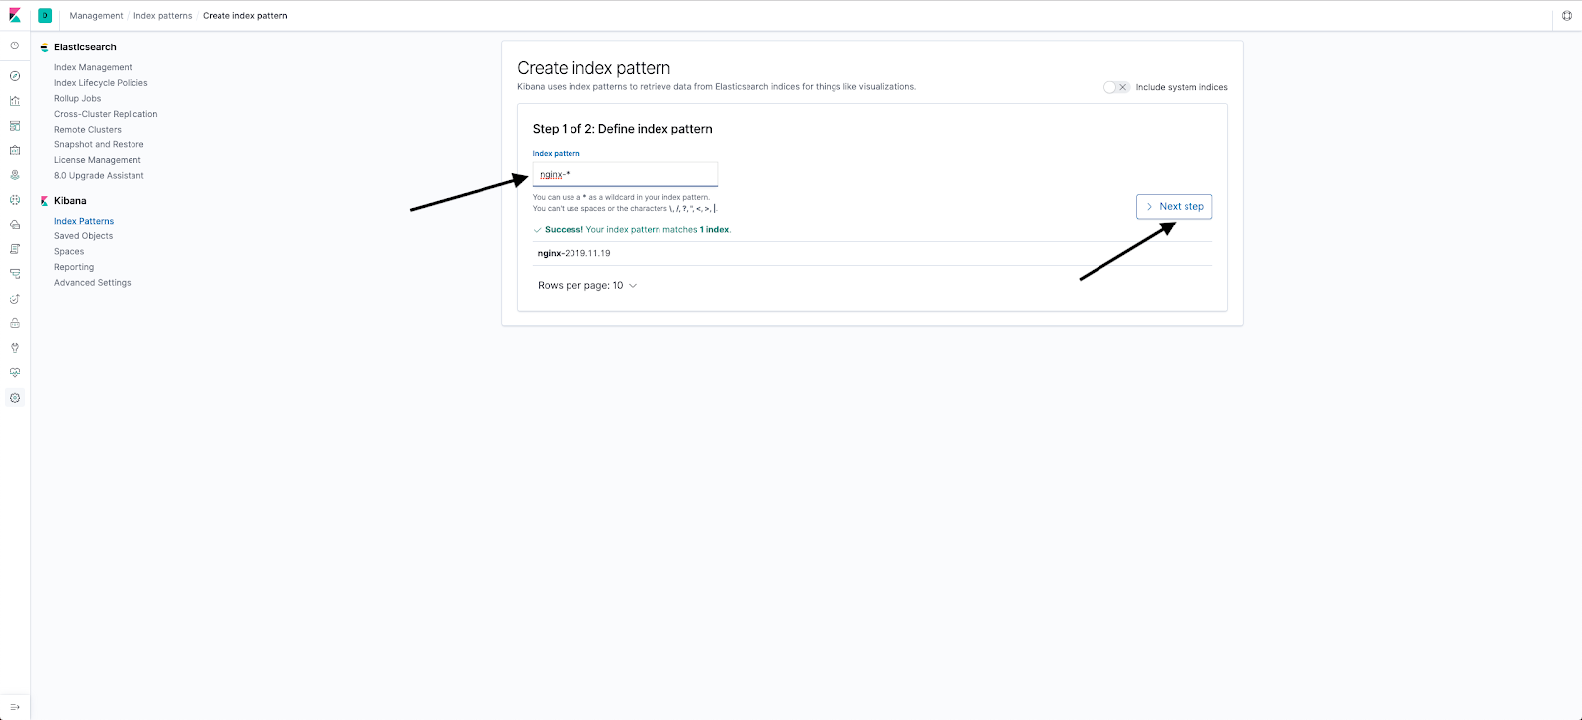Select Index Patterns under Kibana
Screen dimensions: 1582x720
point(84,221)
